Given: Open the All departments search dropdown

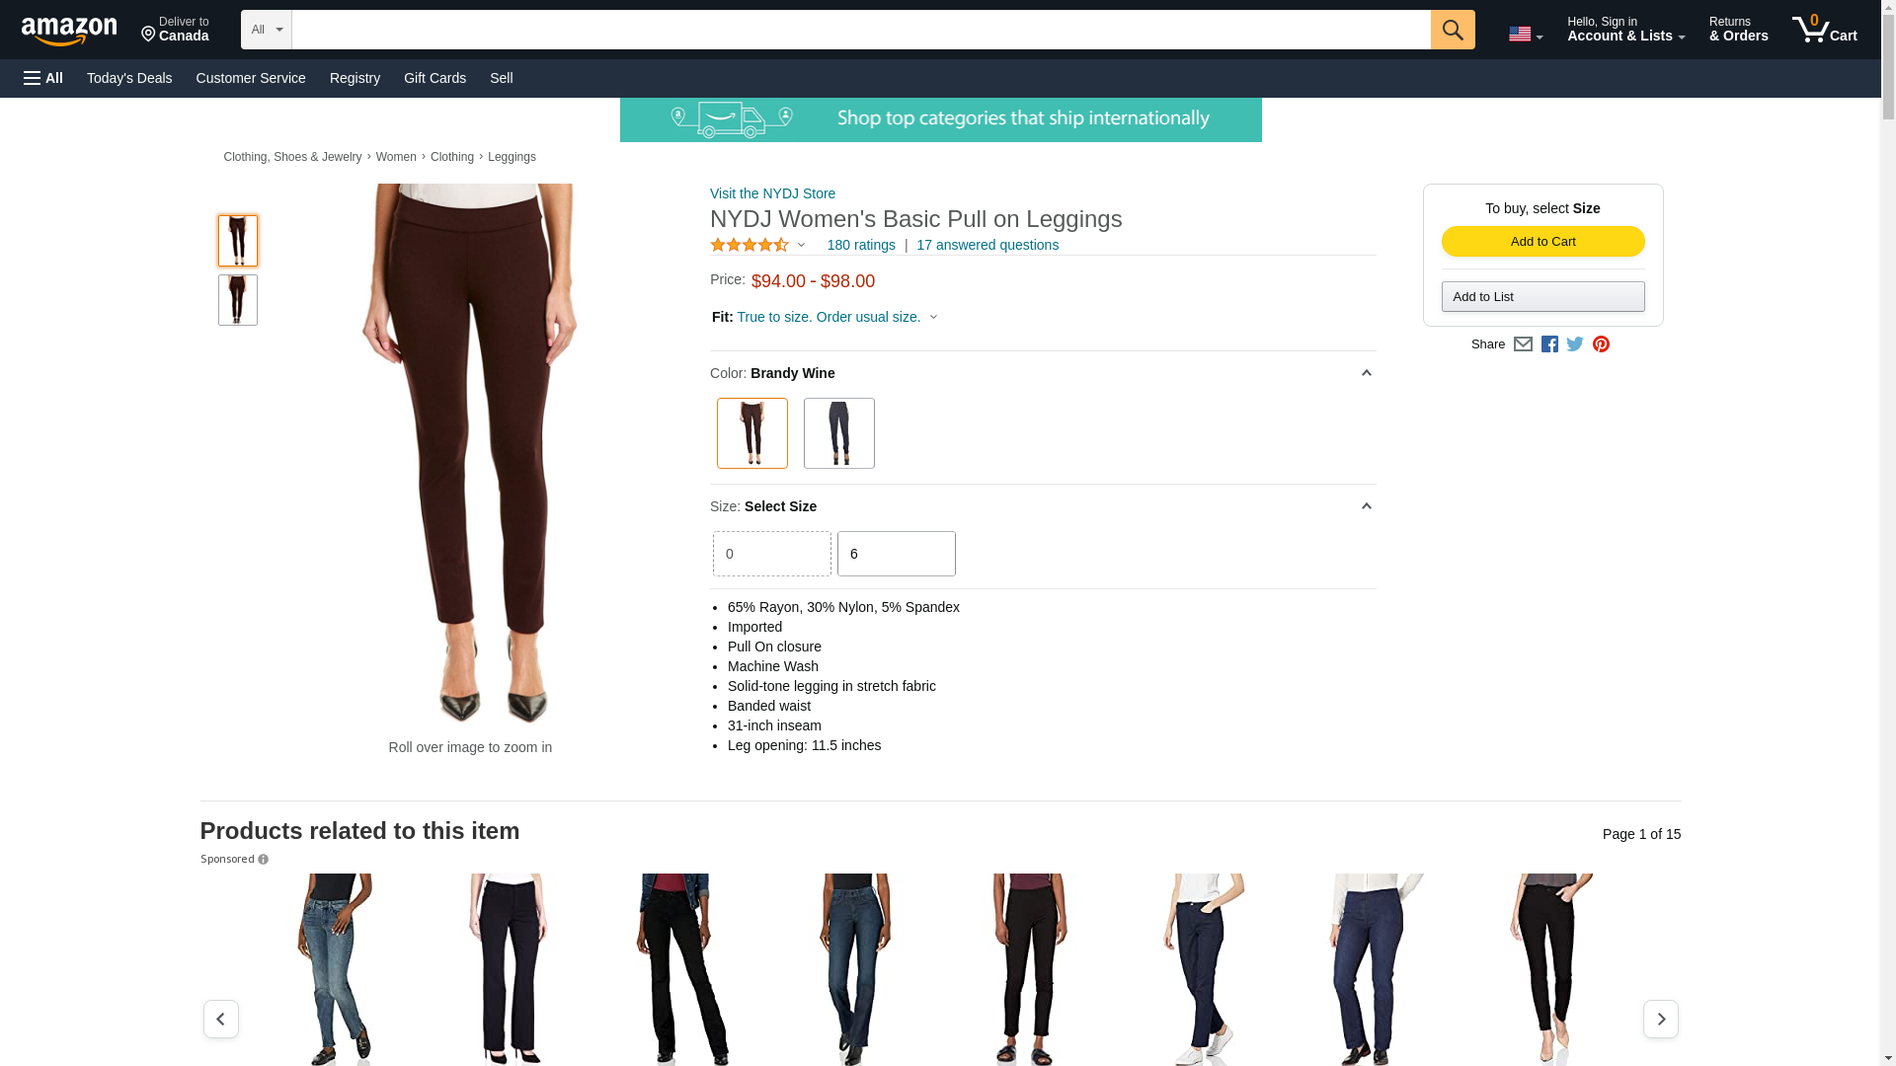Looking at the screenshot, I should coord(267,30).
